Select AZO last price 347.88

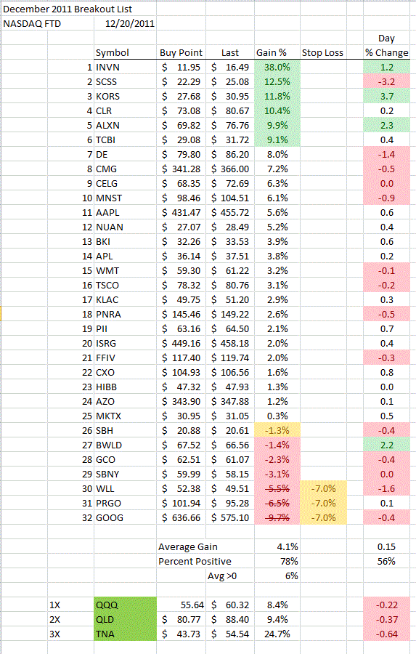230,402
